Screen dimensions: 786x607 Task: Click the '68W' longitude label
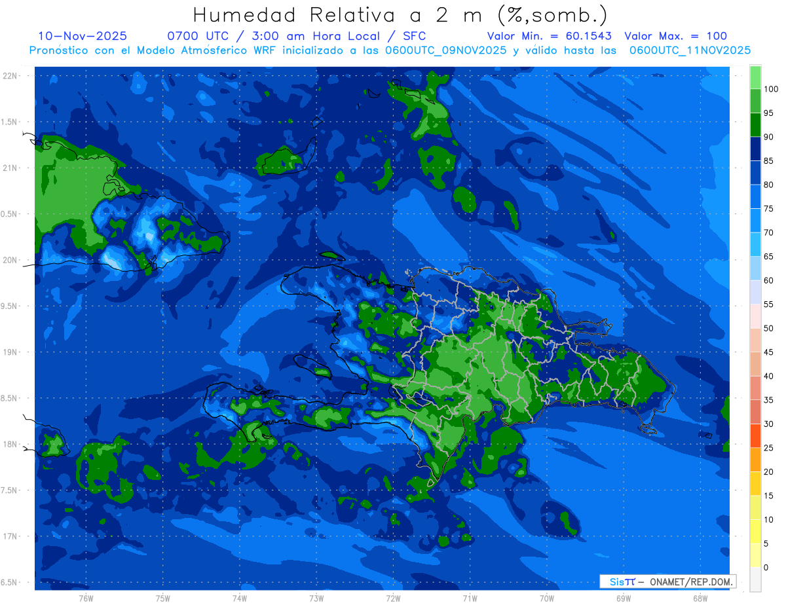(700, 598)
